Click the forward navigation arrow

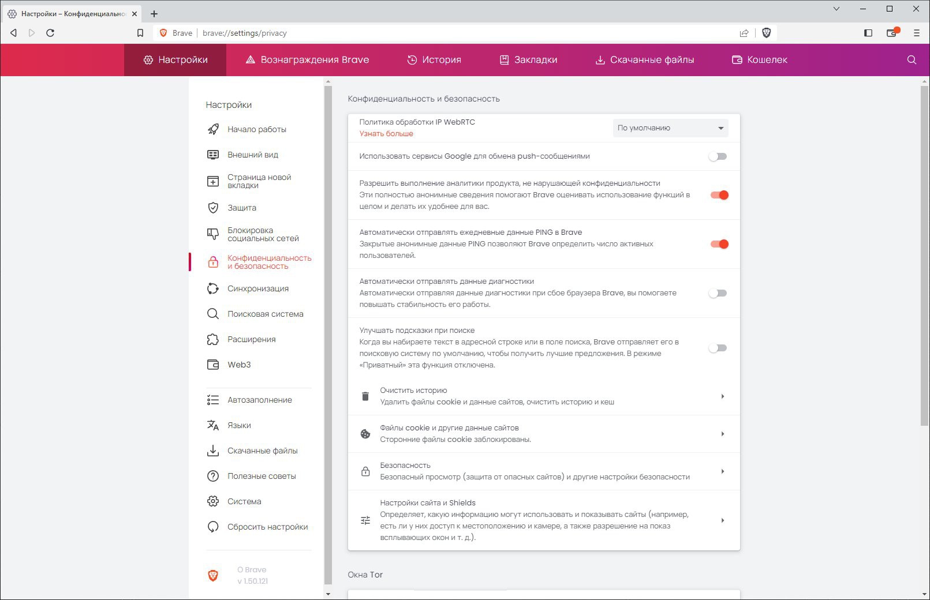32,33
